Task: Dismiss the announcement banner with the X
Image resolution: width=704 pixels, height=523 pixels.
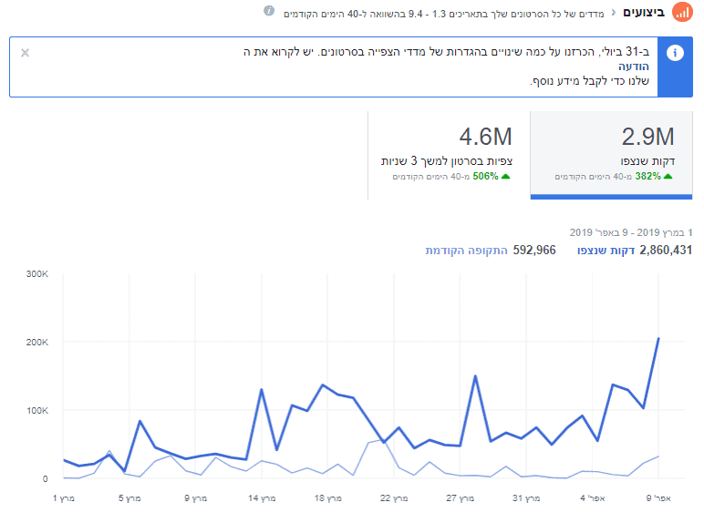Action: 25,52
